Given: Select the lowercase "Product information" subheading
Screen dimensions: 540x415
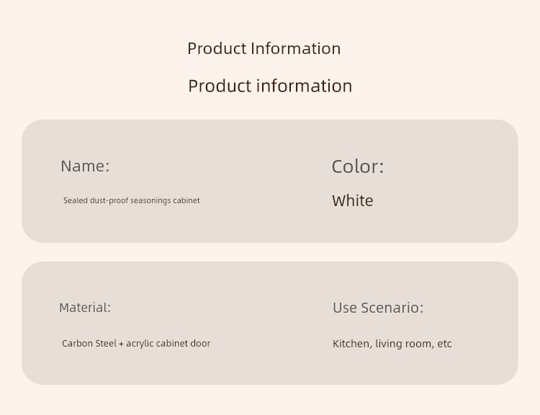Looking at the screenshot, I should coord(270,86).
